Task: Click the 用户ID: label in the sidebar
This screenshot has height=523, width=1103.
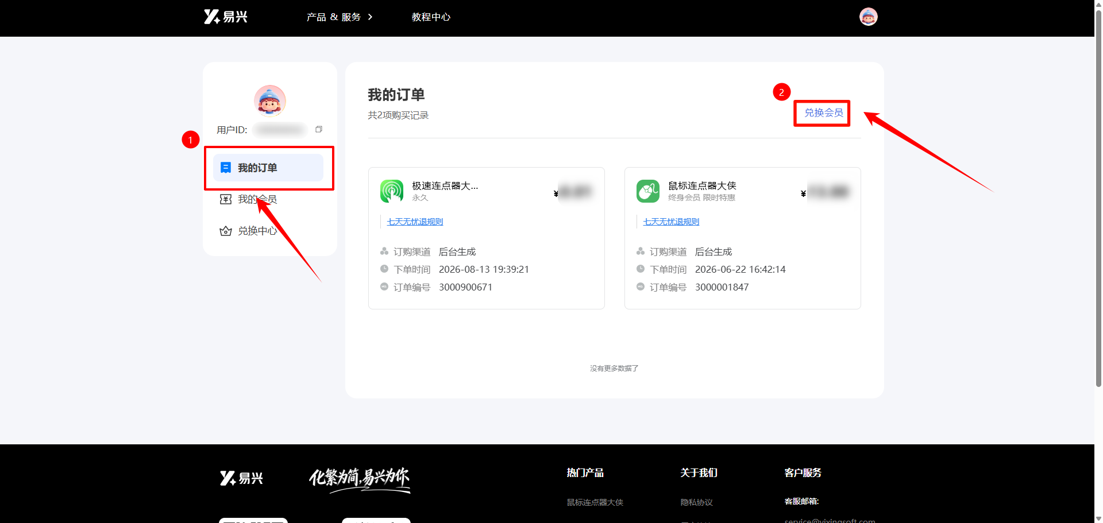Action: (232, 130)
